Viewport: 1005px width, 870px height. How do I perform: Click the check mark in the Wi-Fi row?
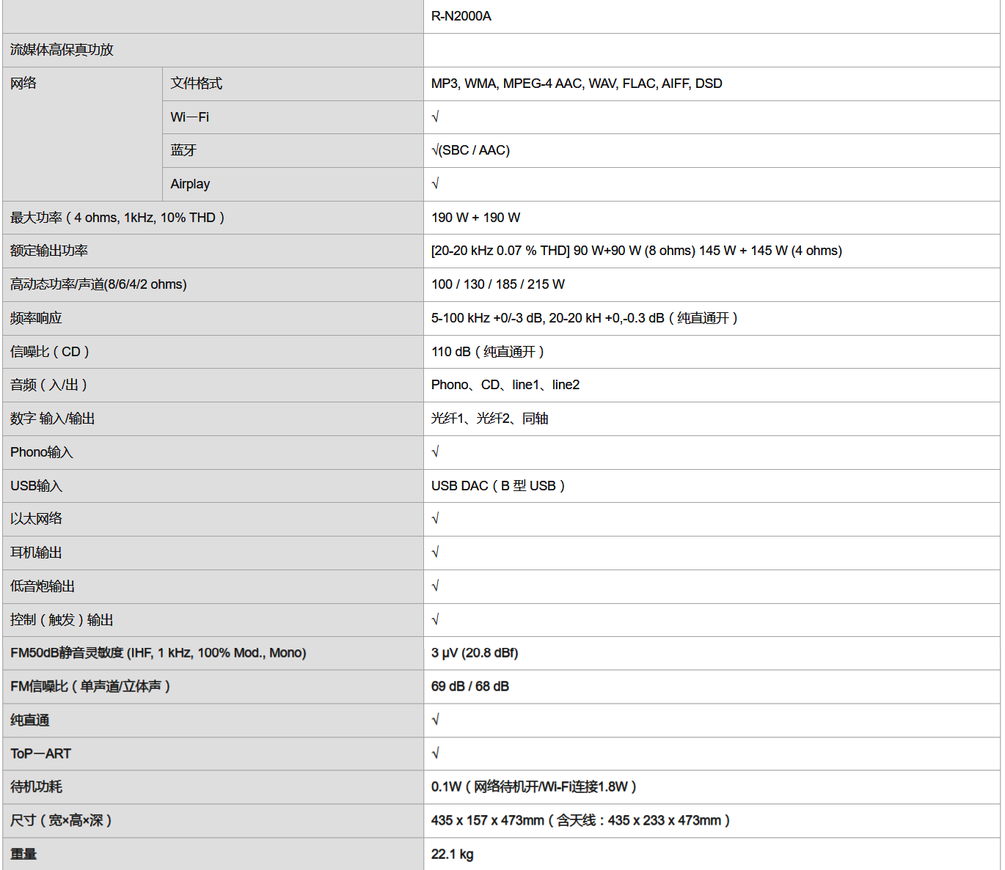[436, 117]
